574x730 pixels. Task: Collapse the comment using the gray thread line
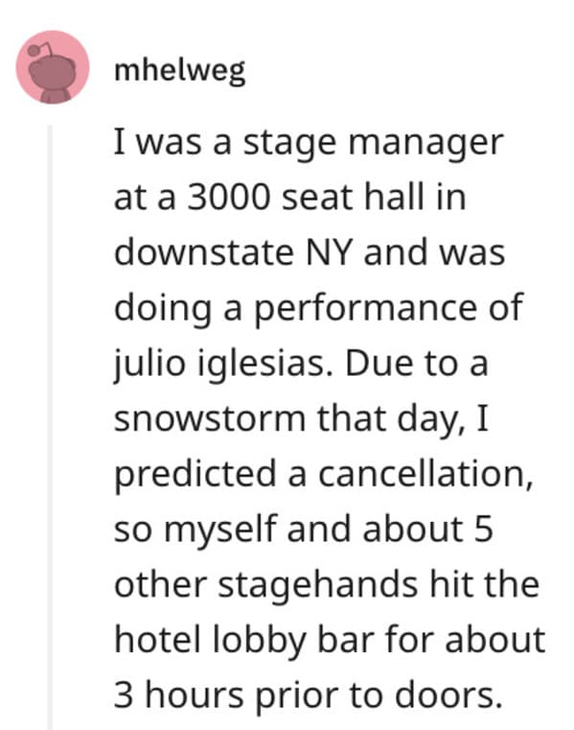point(50,428)
